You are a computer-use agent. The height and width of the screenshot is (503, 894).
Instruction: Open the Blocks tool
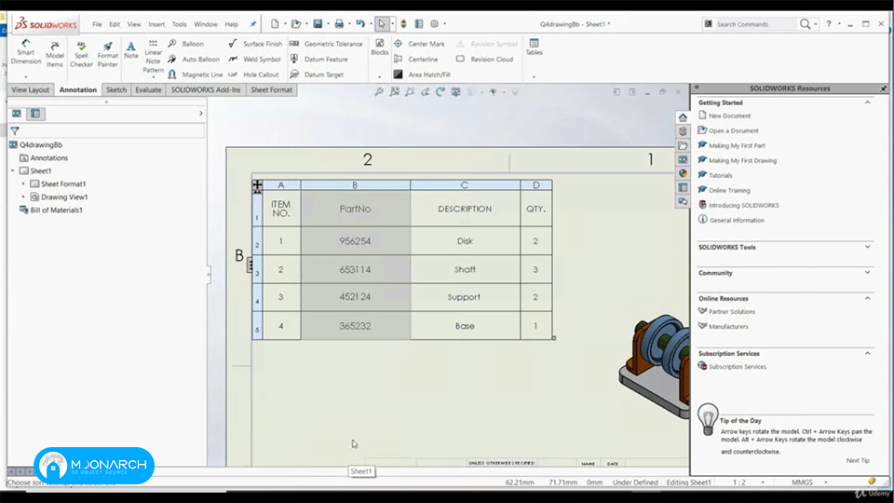click(x=379, y=48)
